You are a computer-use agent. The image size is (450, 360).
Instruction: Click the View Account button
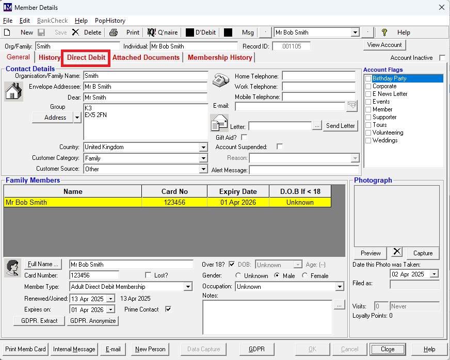384,45
